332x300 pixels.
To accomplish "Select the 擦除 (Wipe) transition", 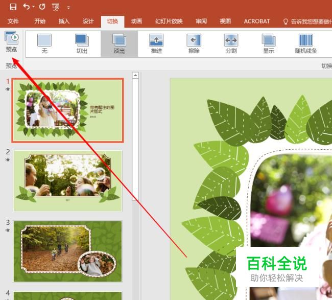I will [x=194, y=43].
